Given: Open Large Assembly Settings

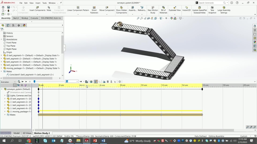Looking at the screenshot, I should (x=224, y=10).
